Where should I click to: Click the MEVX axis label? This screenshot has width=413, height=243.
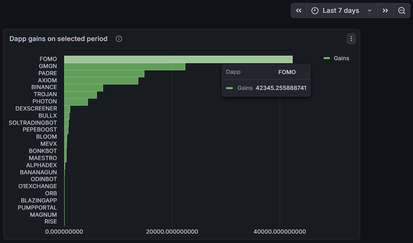(48, 144)
